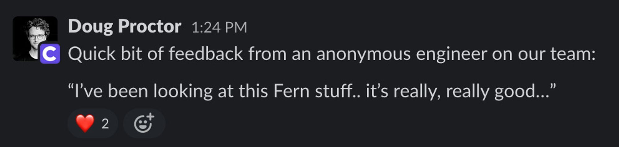Open the 1:24 PM timestamp link
The image size is (619, 147).
coord(219,28)
